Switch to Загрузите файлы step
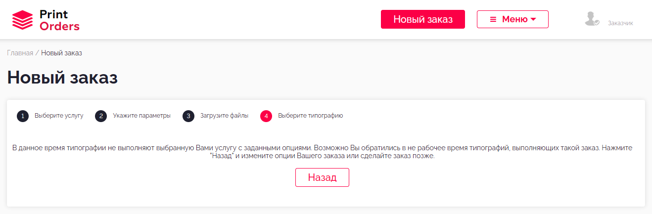The image size is (652, 214). point(224,116)
